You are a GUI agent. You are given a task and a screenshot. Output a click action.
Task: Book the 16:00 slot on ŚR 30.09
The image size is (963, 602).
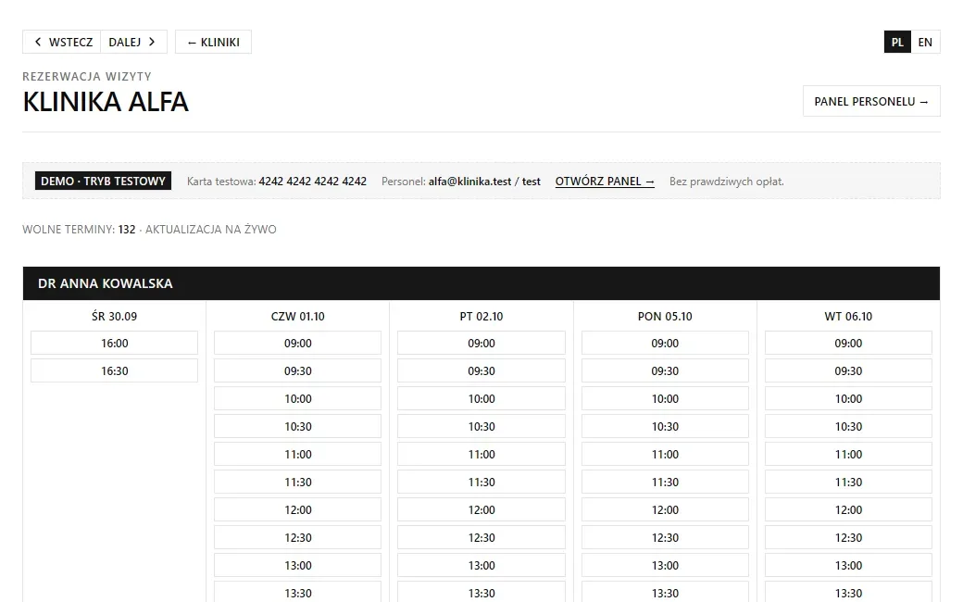114,343
